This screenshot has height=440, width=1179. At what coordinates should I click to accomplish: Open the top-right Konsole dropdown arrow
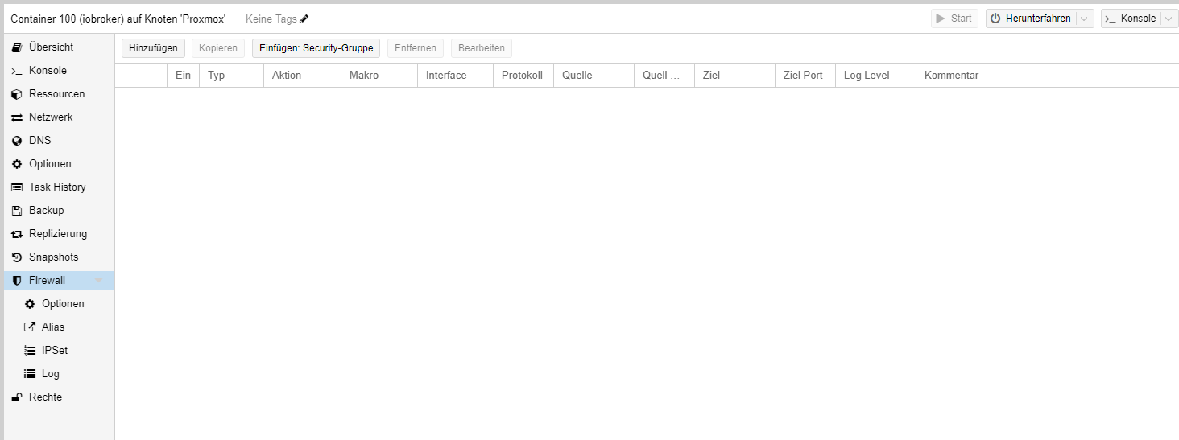pyautogui.click(x=1168, y=19)
